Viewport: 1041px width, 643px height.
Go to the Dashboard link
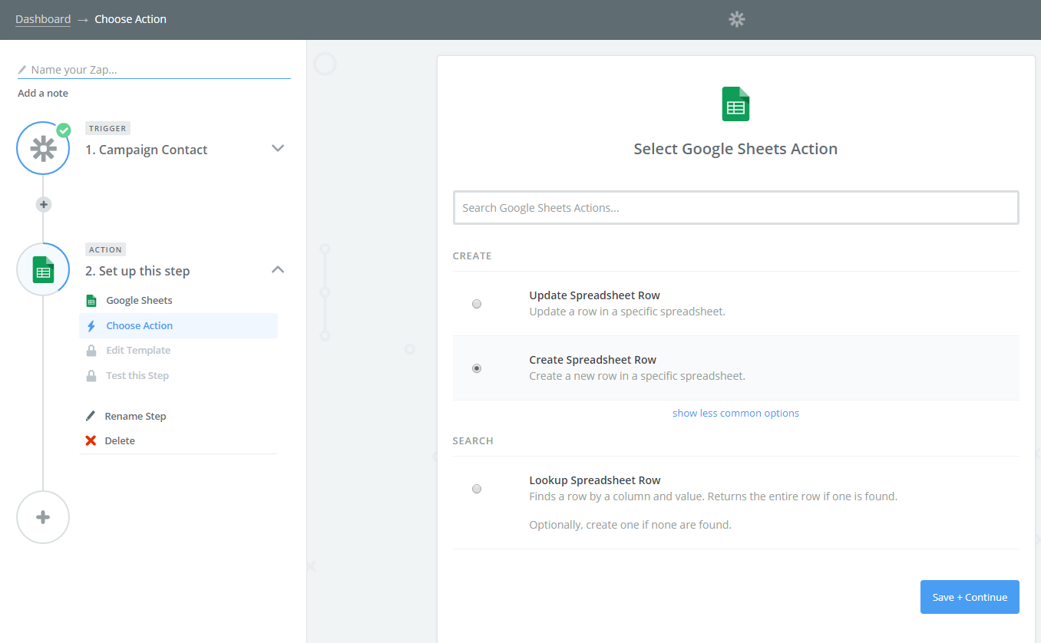(43, 19)
